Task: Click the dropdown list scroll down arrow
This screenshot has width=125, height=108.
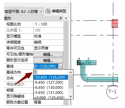Action: pos(71,97)
